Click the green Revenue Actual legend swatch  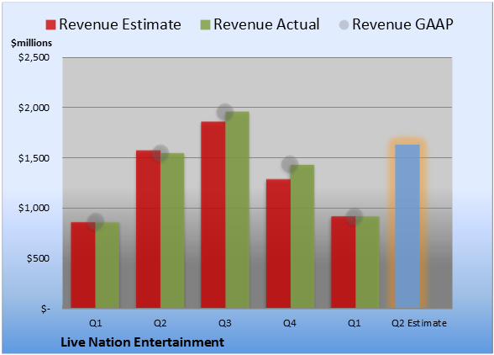pyautogui.click(x=205, y=24)
